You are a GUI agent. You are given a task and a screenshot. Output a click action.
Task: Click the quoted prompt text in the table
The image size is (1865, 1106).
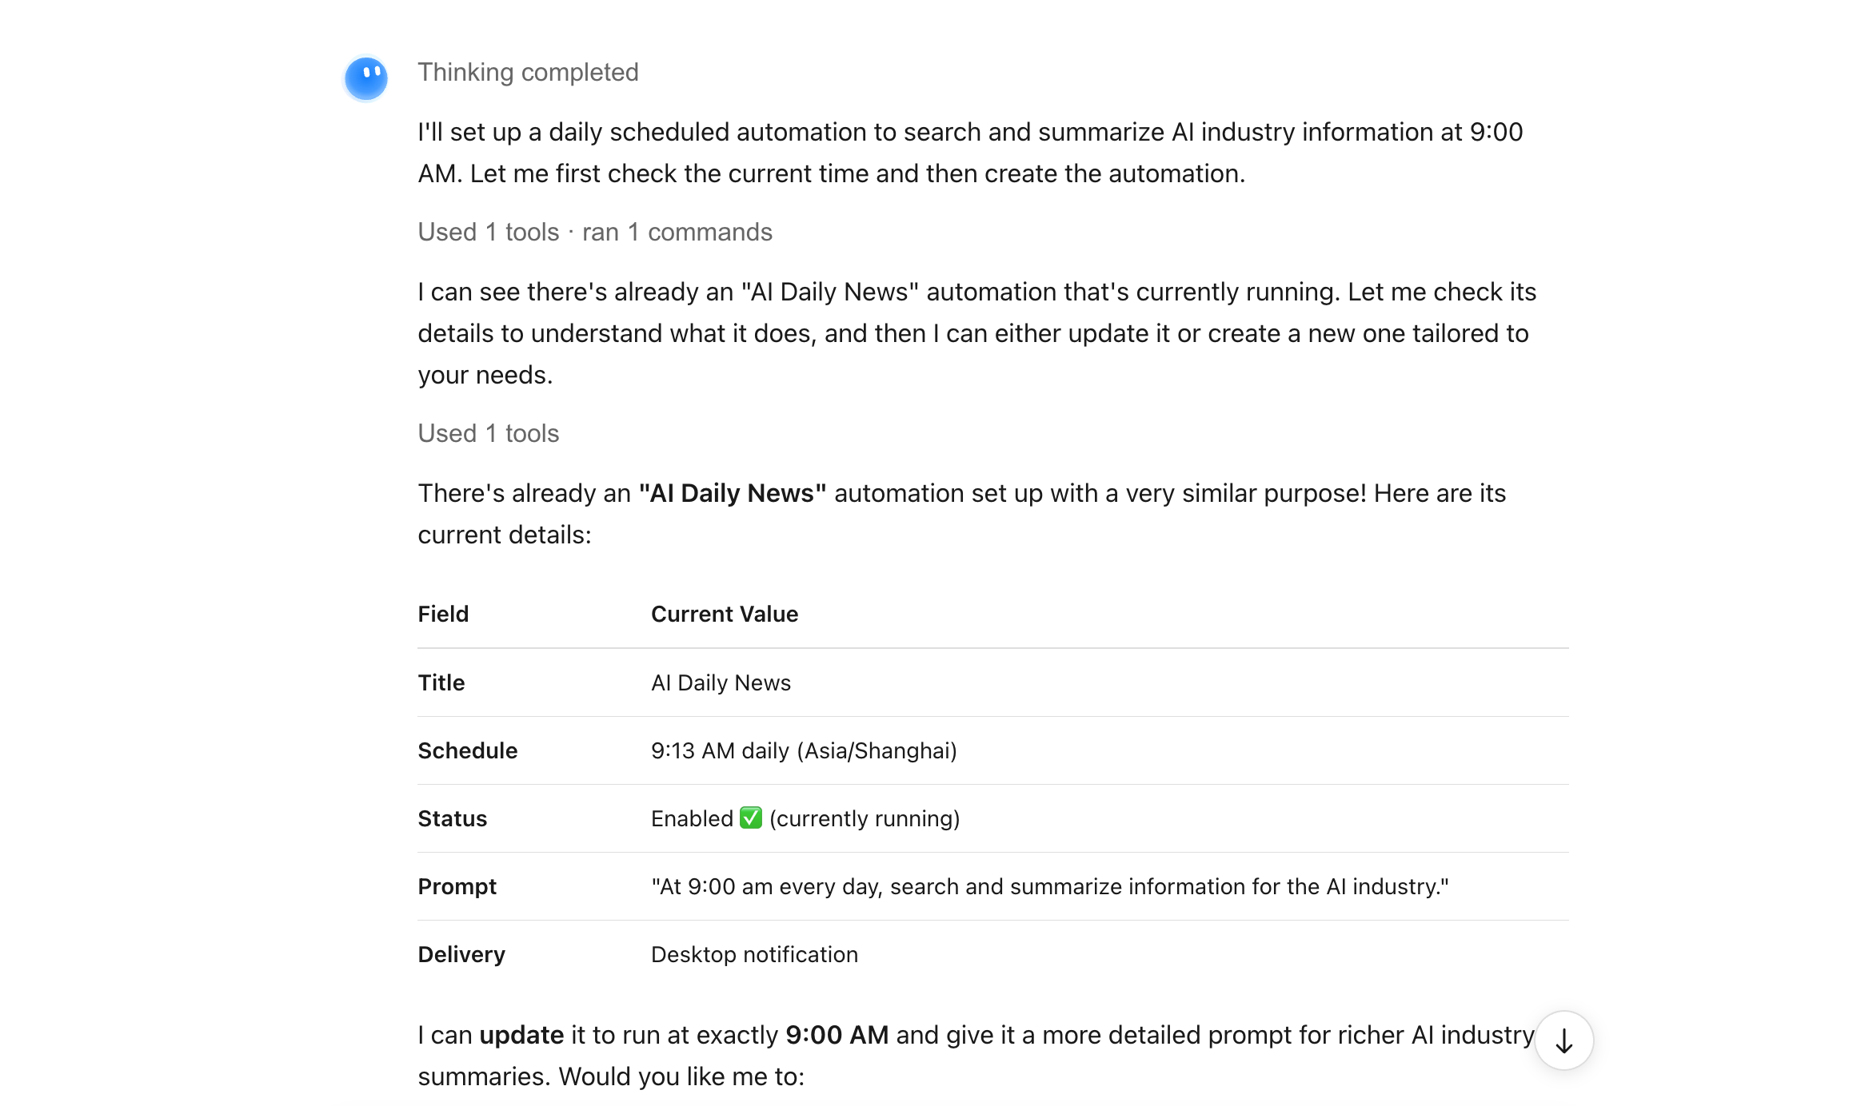tap(1049, 886)
